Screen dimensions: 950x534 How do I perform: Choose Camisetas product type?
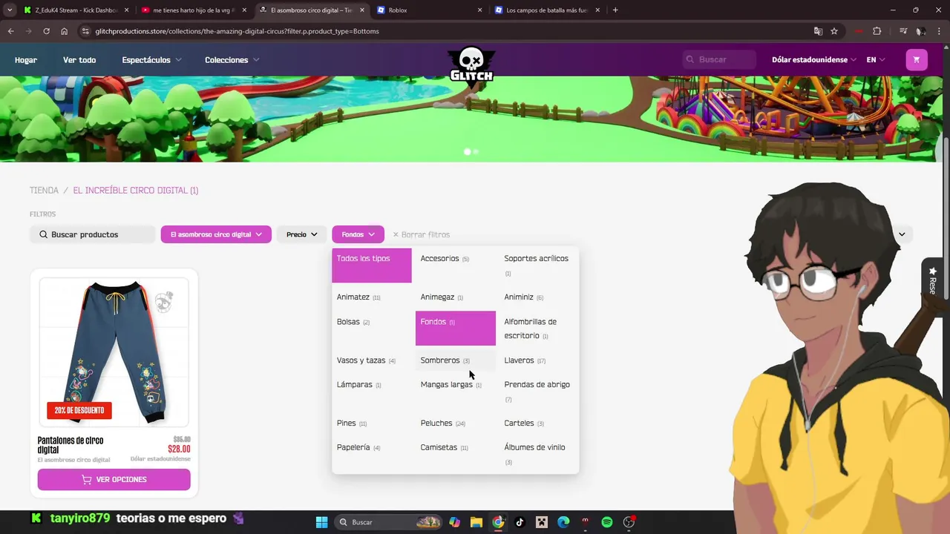click(x=444, y=448)
